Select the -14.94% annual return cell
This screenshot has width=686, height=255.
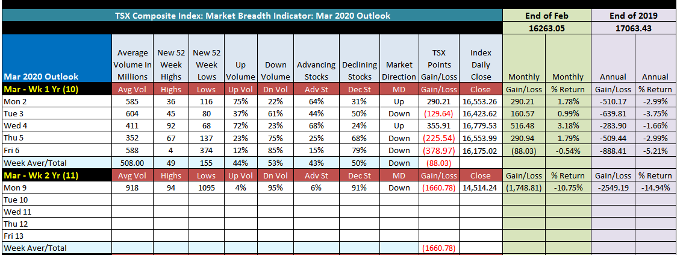click(655, 187)
